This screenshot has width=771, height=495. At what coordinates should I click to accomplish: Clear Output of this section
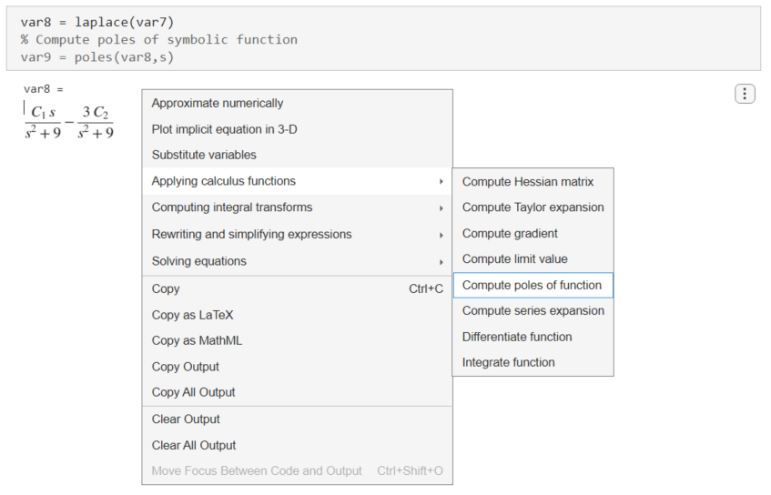point(186,419)
